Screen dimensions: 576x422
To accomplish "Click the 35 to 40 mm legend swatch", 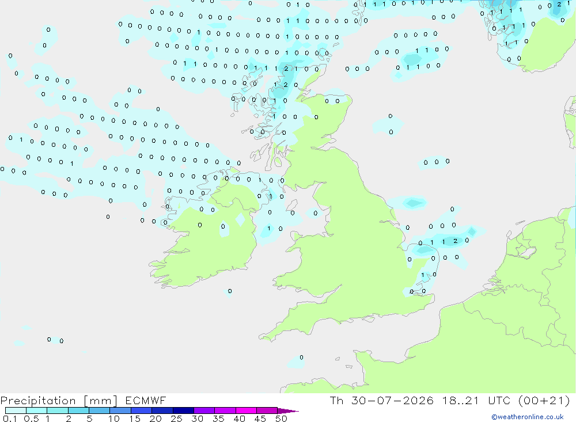I will [x=225, y=410].
